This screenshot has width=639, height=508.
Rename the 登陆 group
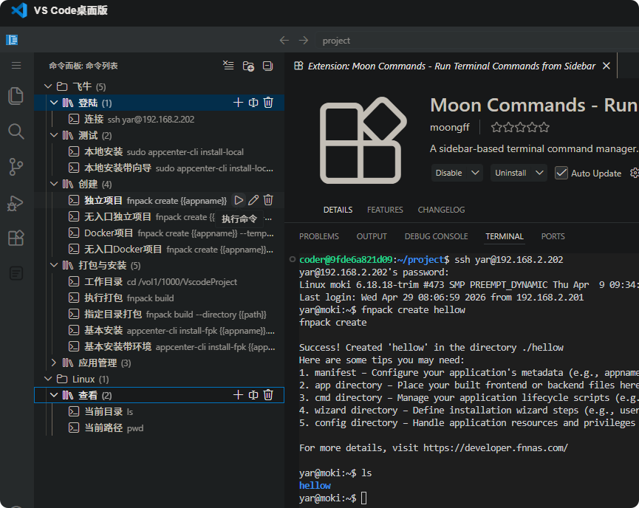tap(253, 103)
